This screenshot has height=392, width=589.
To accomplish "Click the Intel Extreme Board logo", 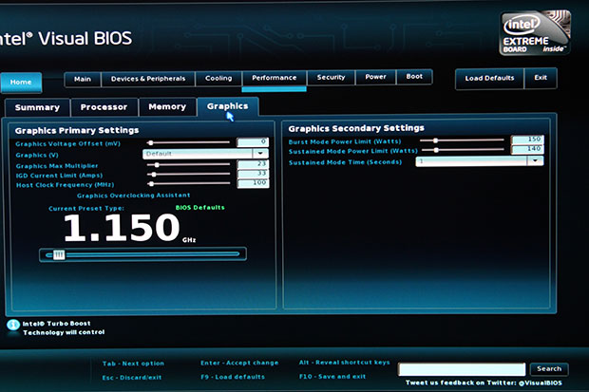I will [x=535, y=33].
